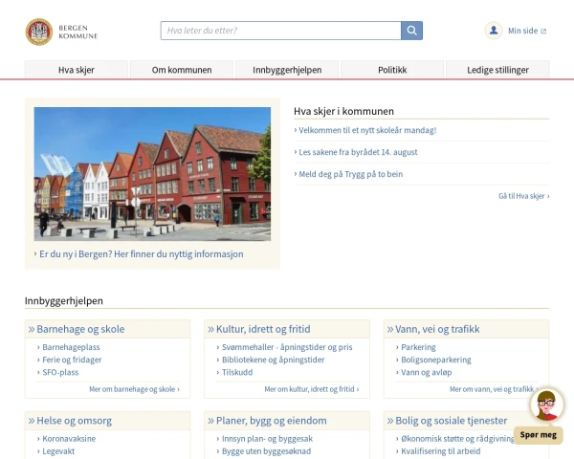
Task: Open the Om kommunen navigation tab
Action: [x=182, y=70]
